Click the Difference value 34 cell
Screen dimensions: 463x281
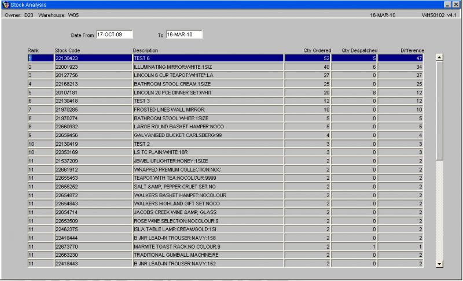coord(400,67)
